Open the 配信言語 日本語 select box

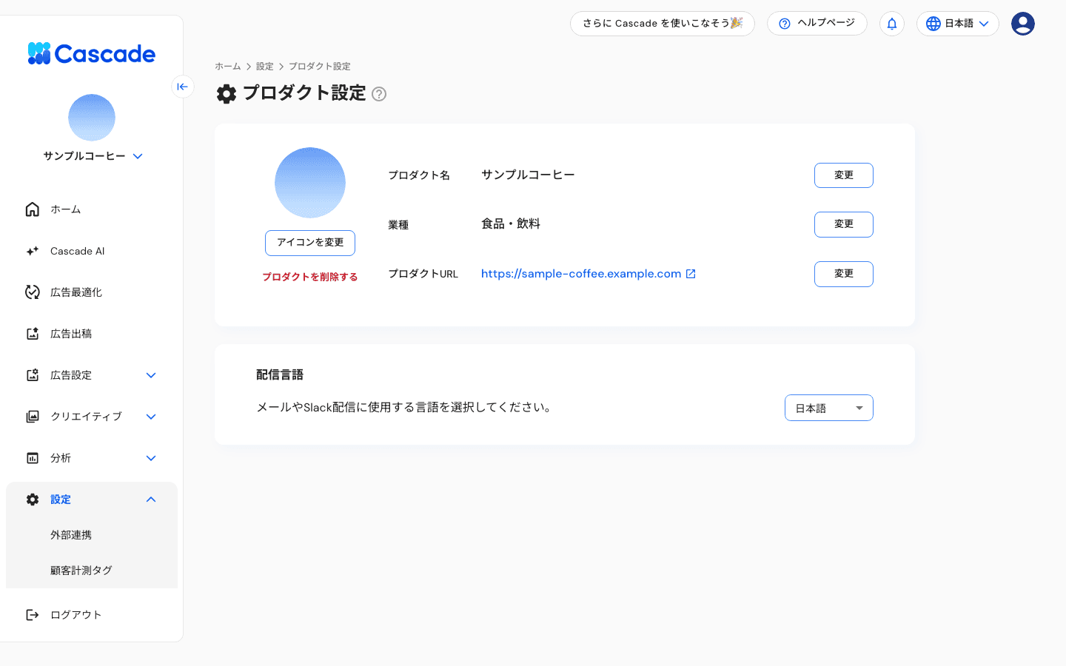click(x=829, y=408)
